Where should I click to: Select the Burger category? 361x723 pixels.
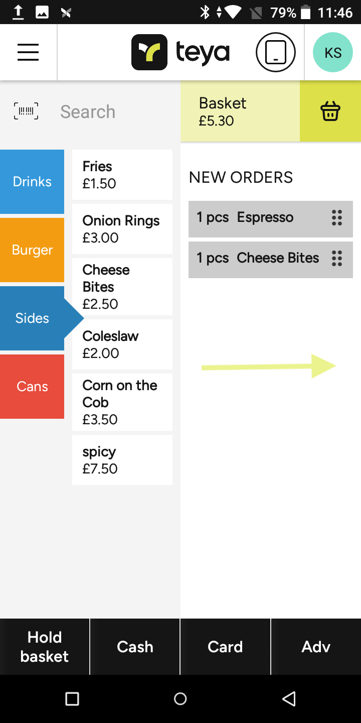click(32, 250)
